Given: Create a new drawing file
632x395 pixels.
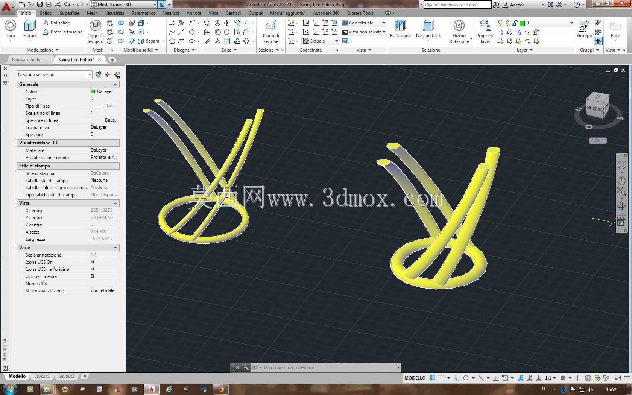Looking at the screenshot, I should [x=22, y=5].
